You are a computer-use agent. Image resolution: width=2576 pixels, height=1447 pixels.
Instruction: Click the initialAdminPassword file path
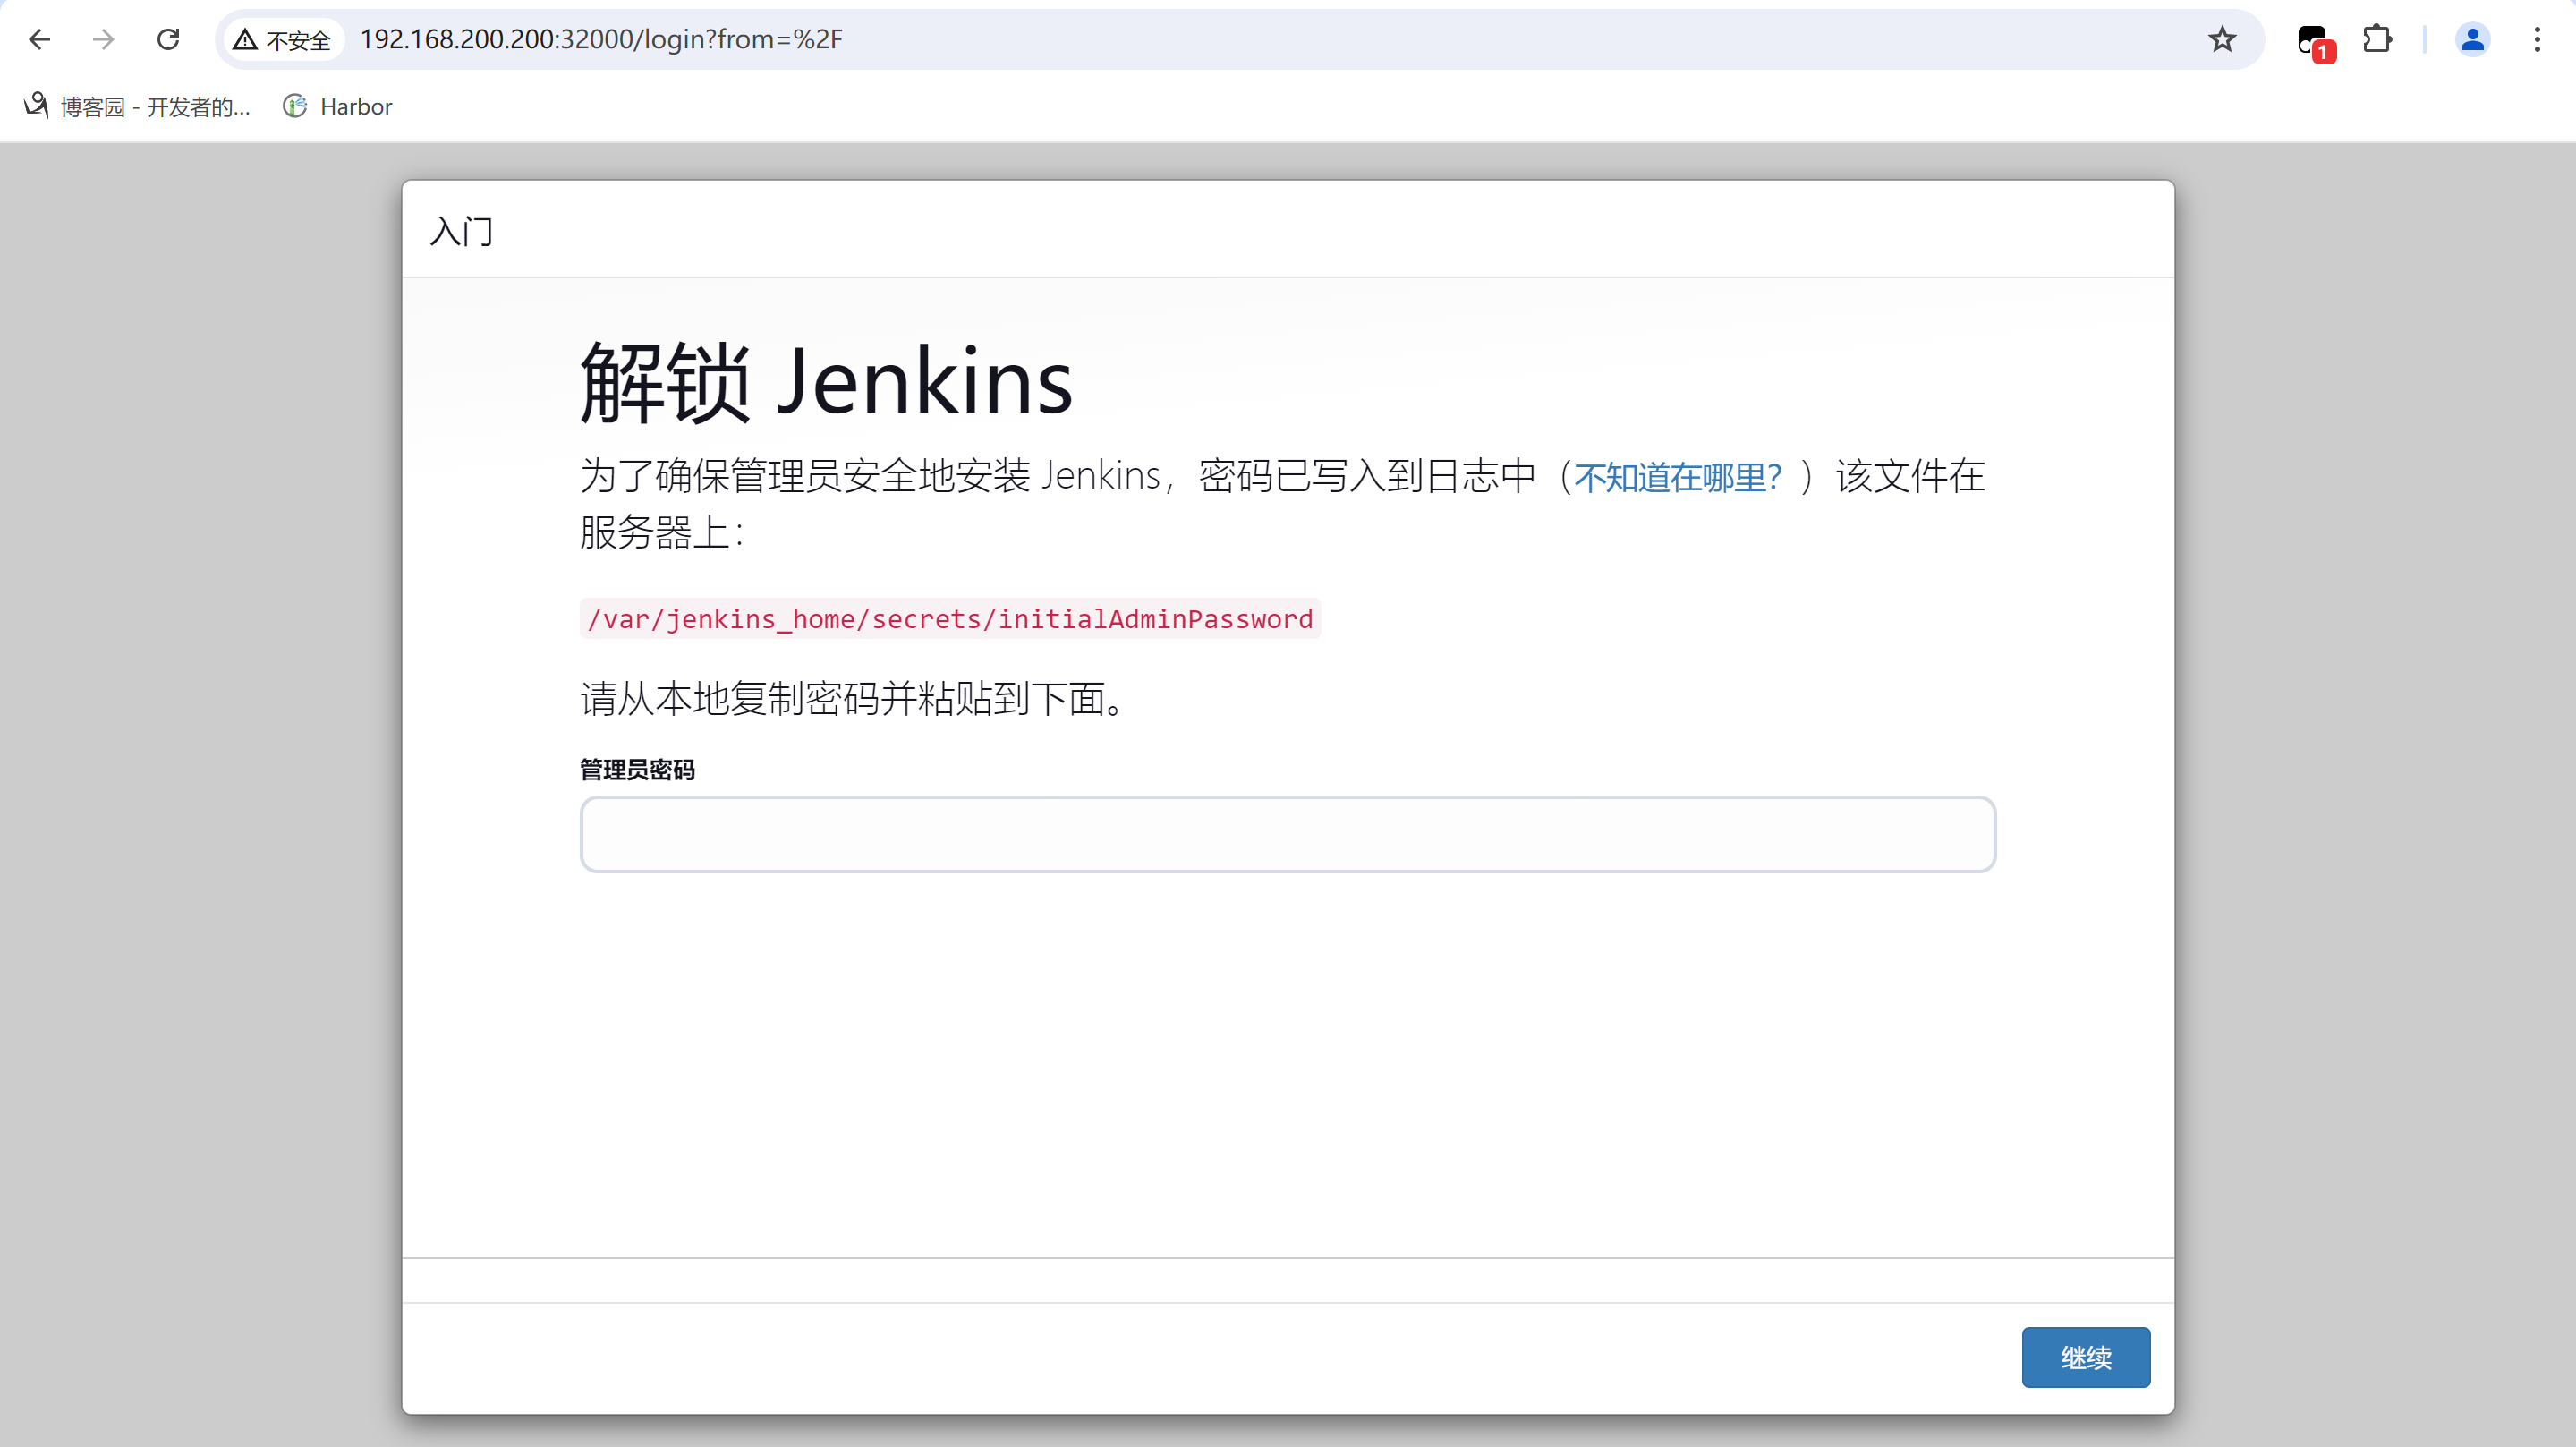[x=949, y=619]
